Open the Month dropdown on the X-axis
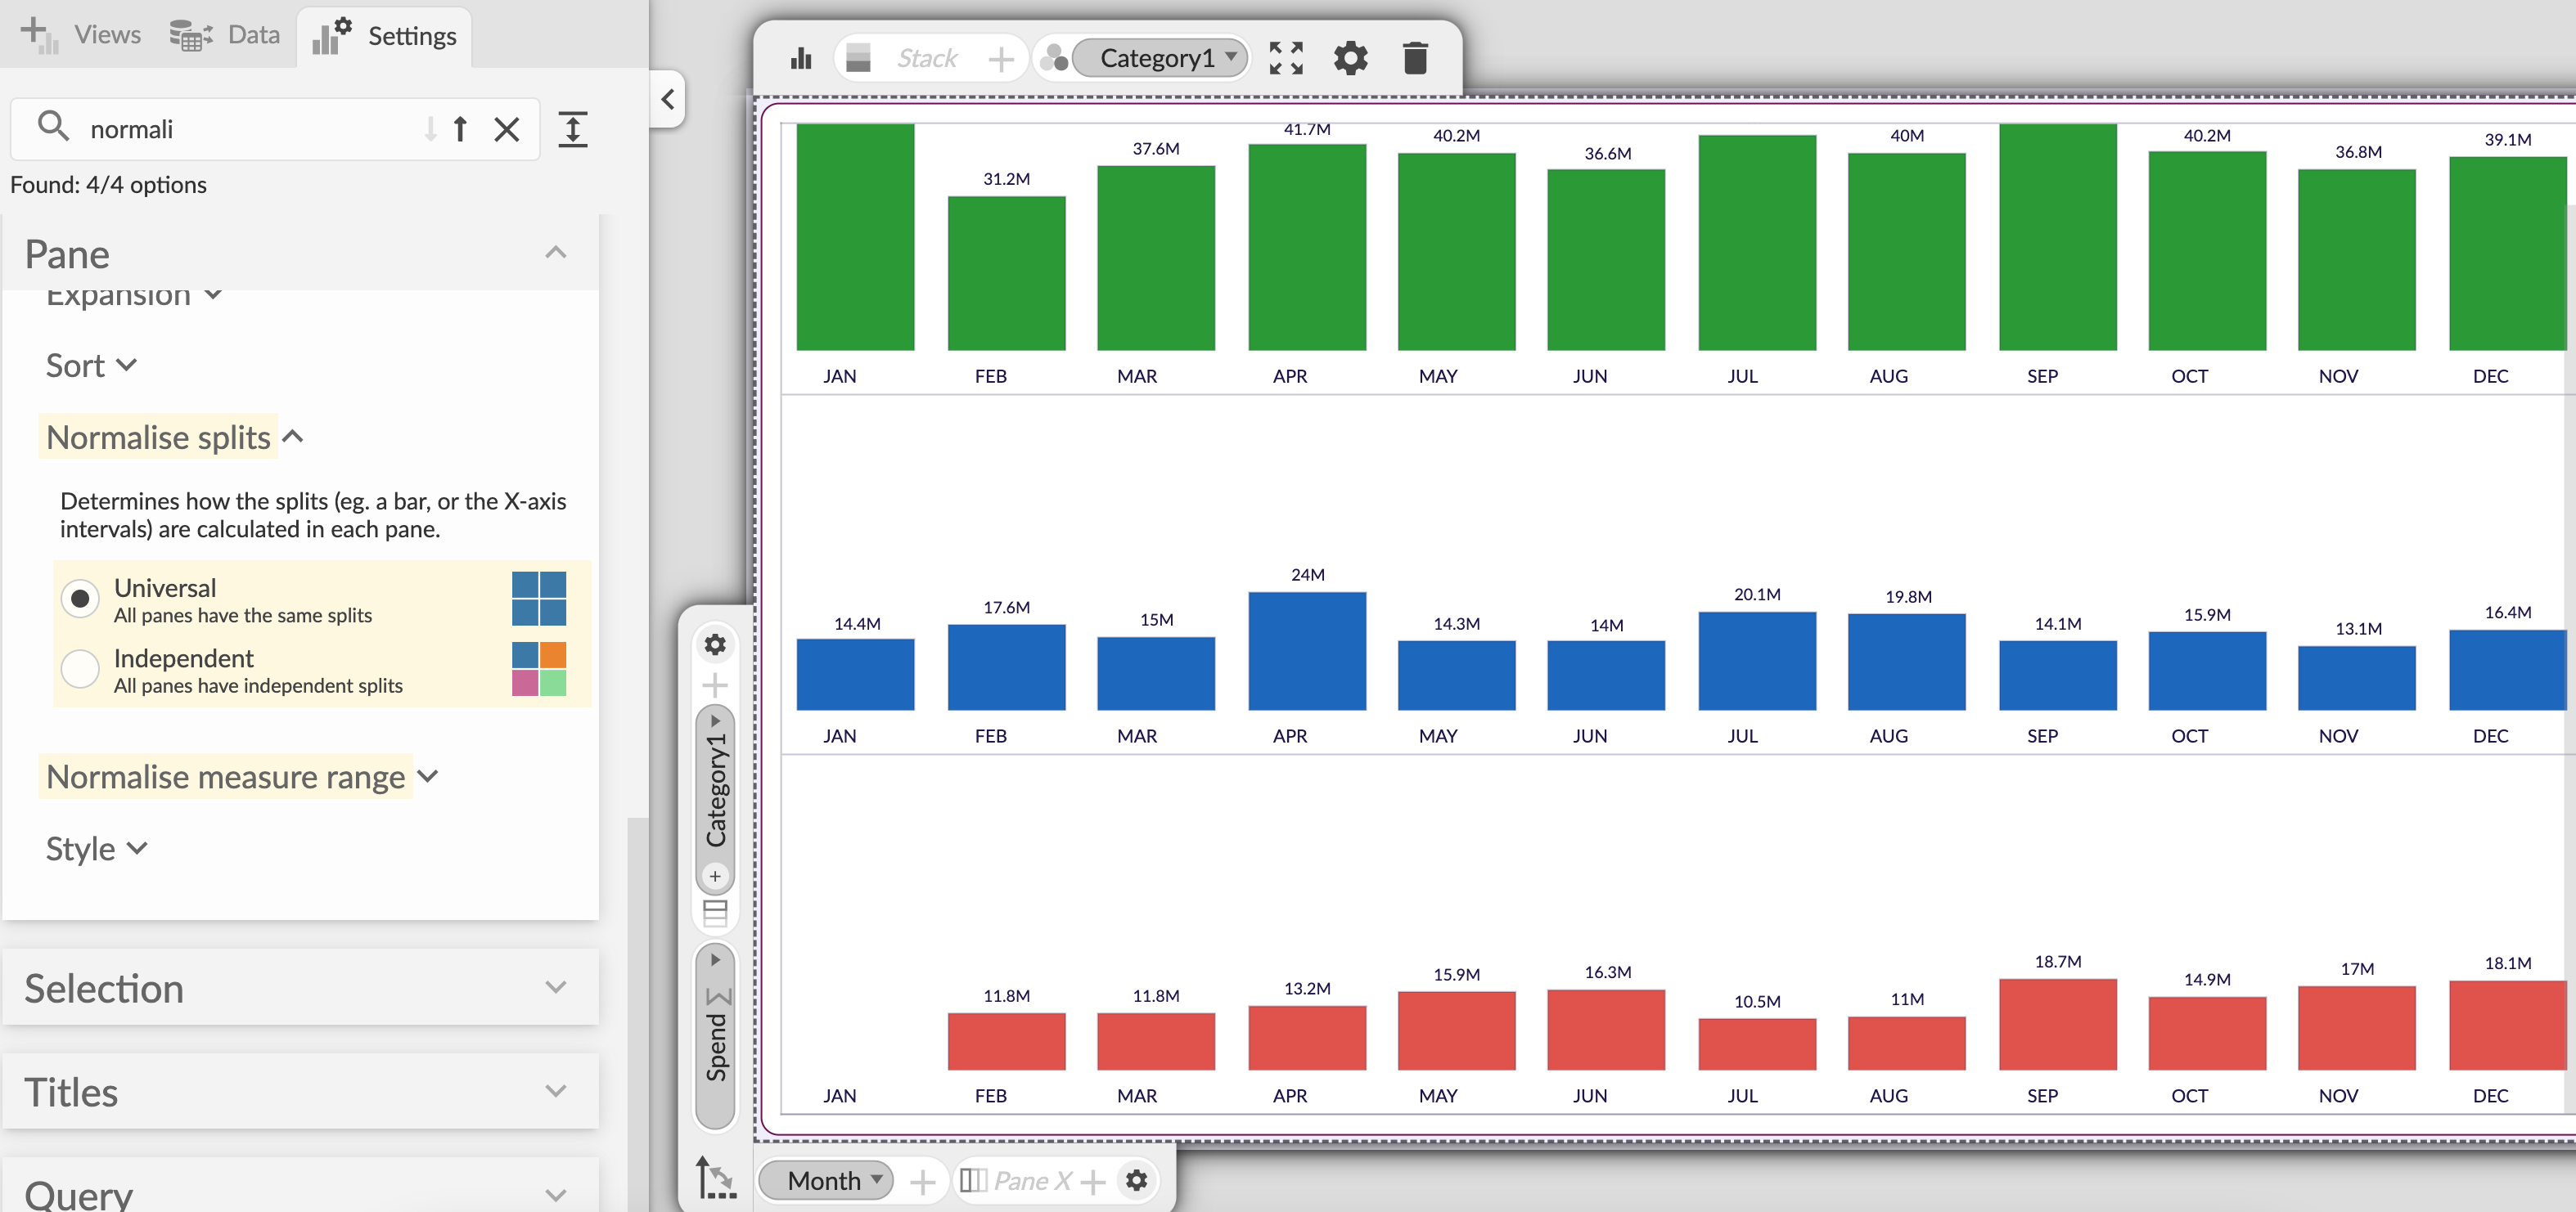Image resolution: width=2576 pixels, height=1212 pixels. [826, 1180]
